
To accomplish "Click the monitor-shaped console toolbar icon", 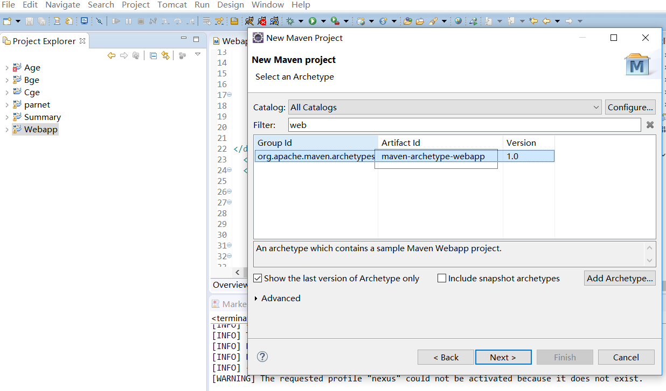I will (x=85, y=21).
